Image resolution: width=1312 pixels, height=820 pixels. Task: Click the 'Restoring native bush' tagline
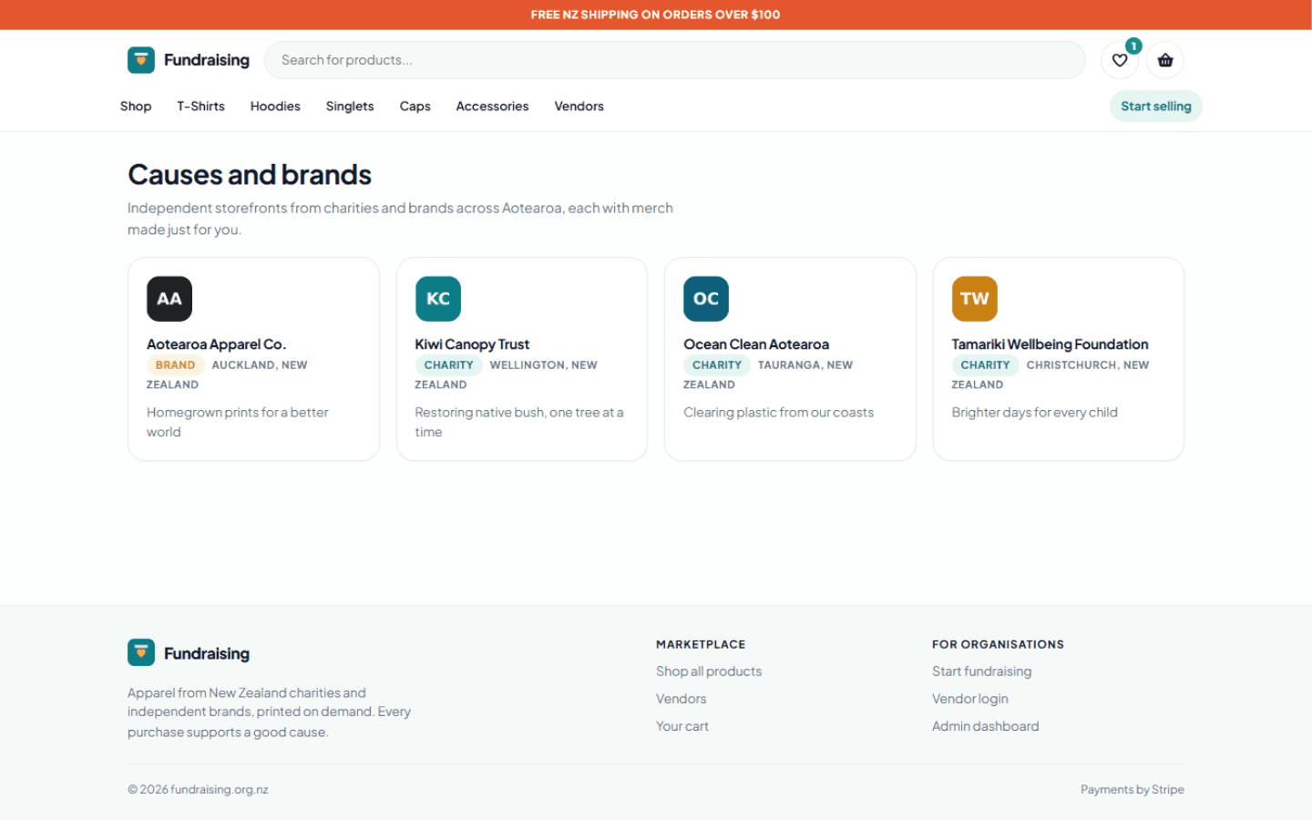coord(519,422)
